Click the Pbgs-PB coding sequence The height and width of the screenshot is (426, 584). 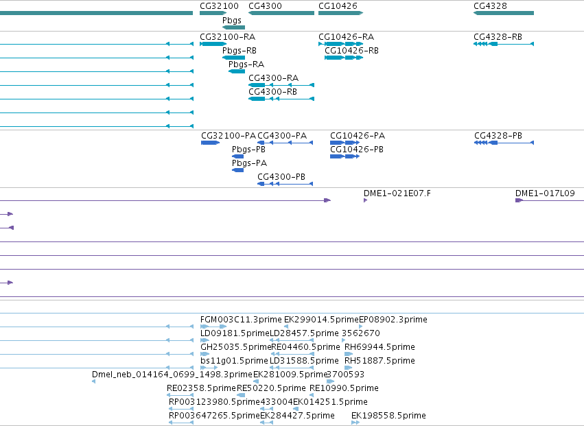tap(237, 156)
